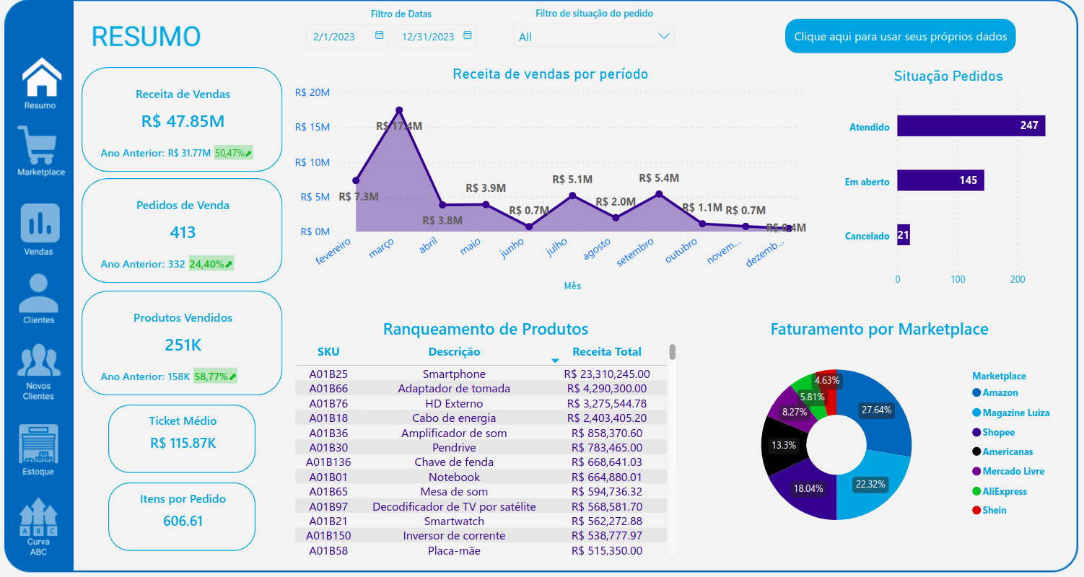This screenshot has height=577, width=1084.
Task: Toggle AliExpress in the Marketplace legend
Action: click(1007, 490)
